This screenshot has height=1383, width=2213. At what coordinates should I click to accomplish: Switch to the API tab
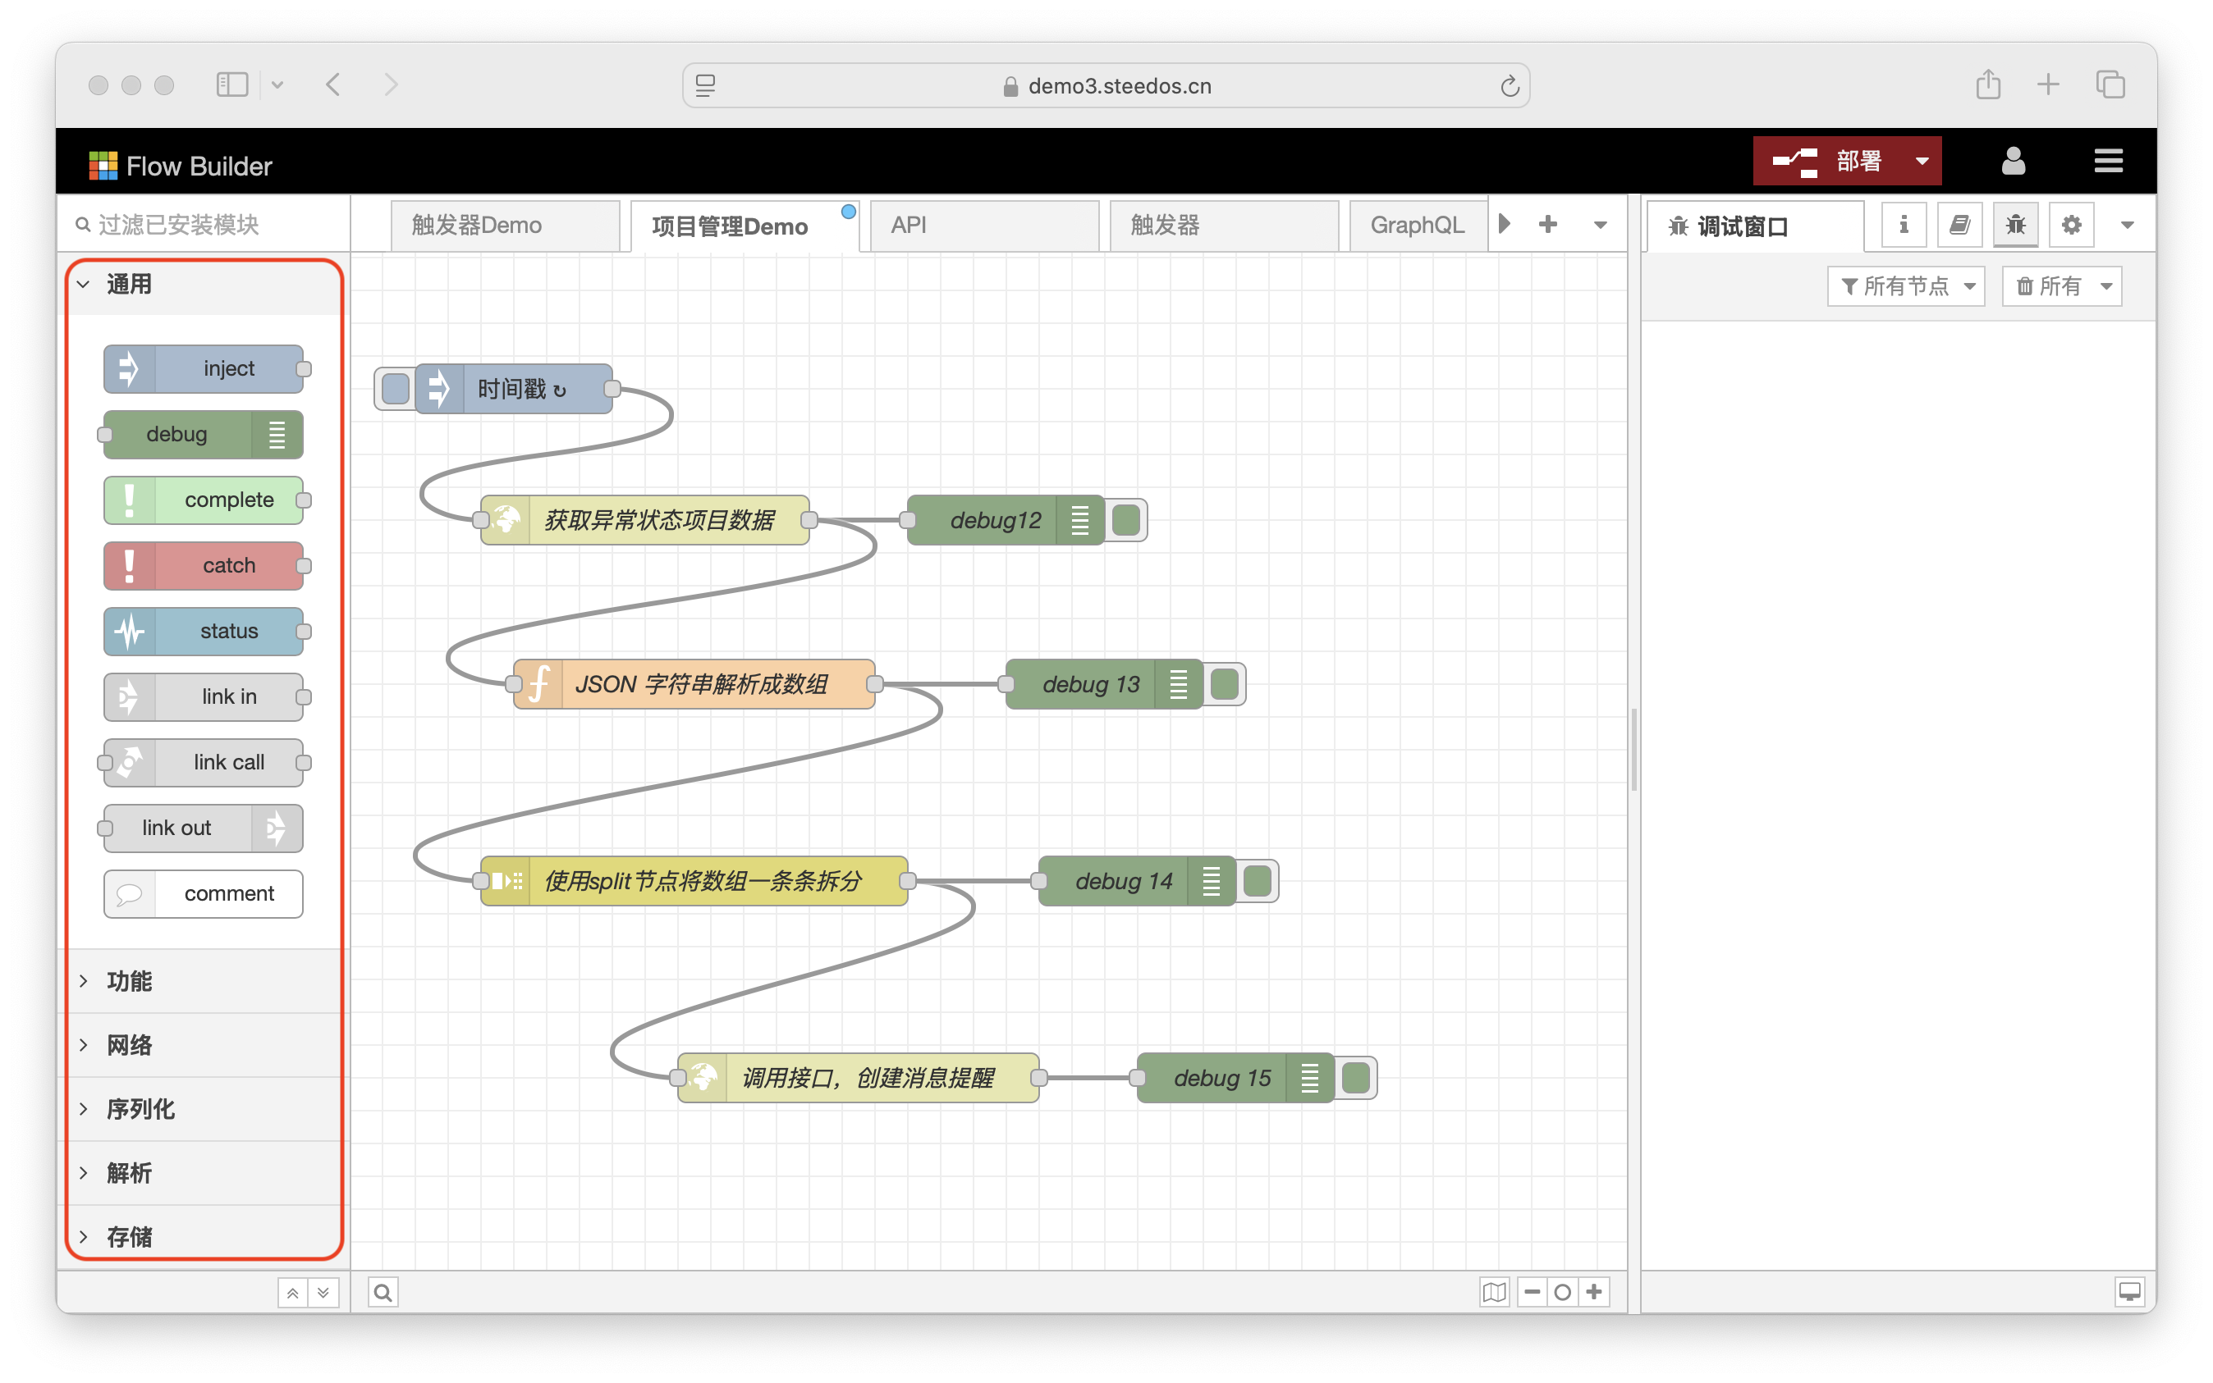984,225
